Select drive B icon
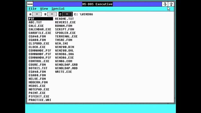Viewport: 201px width, 113px height. (51, 14)
